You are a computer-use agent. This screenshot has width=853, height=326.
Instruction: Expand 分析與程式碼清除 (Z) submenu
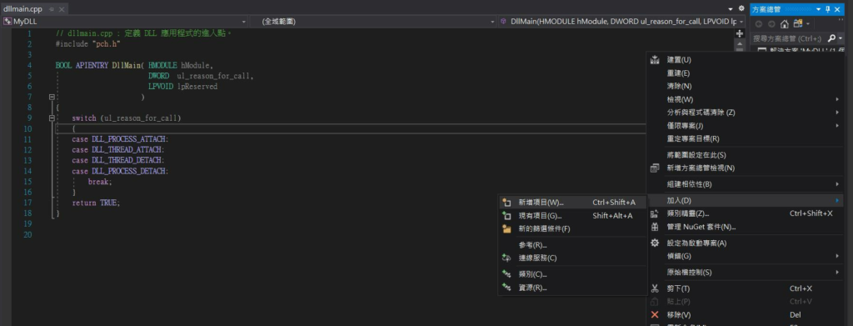point(746,112)
